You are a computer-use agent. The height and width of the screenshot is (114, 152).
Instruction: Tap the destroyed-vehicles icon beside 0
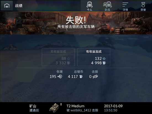click(x=95, y=77)
